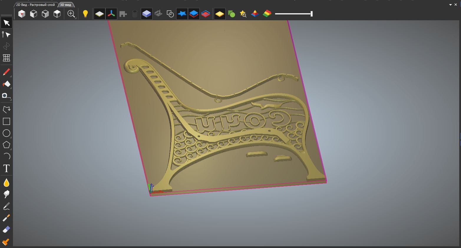Select the polyline drawing tool

[x=6, y=110]
